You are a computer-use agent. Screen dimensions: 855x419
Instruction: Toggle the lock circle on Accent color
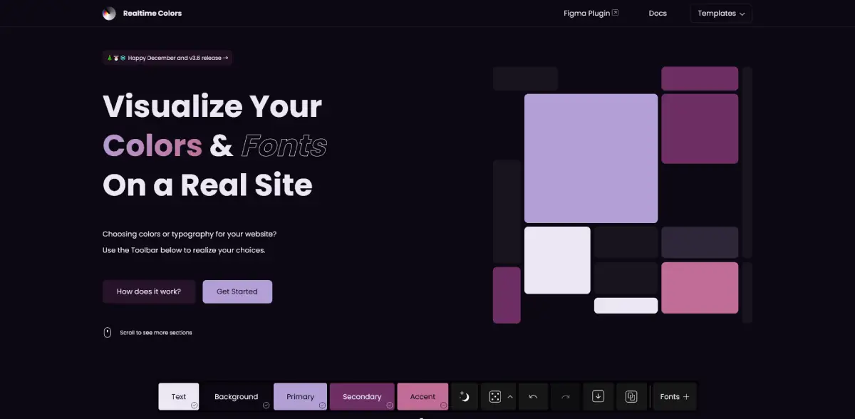tap(442, 405)
